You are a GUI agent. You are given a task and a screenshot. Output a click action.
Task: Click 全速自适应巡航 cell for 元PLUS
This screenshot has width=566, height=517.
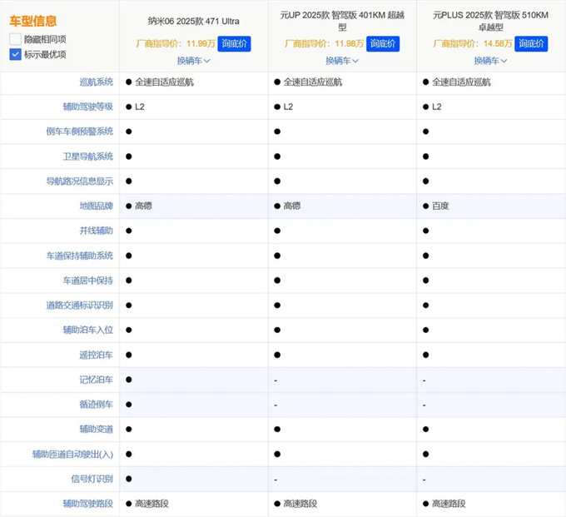(461, 82)
